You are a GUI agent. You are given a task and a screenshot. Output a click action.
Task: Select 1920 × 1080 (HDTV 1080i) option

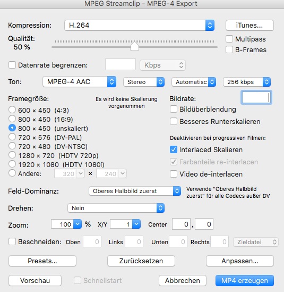pyautogui.click(x=12, y=164)
